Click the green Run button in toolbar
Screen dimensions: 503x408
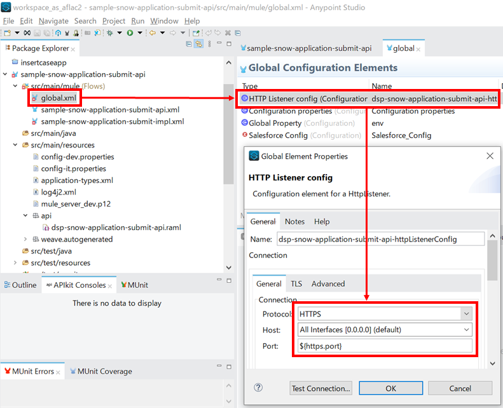coord(130,33)
